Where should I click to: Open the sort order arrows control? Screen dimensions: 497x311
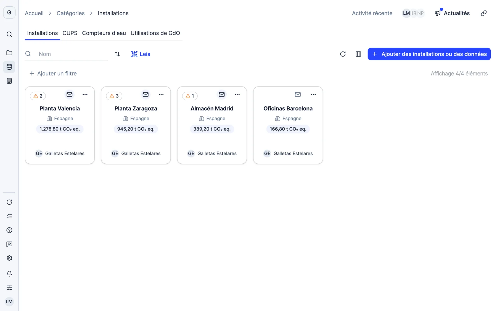pos(117,54)
